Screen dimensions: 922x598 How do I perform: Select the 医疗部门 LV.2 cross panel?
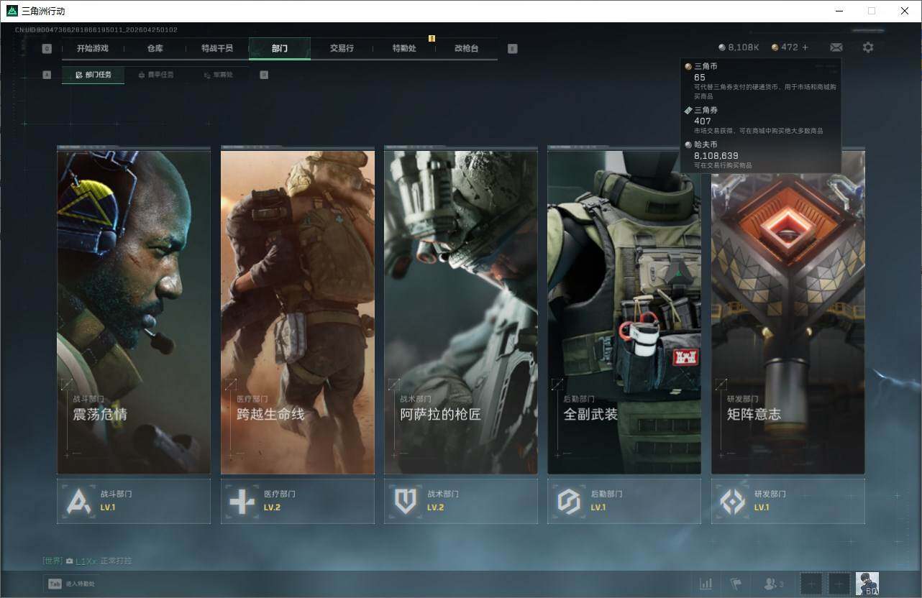point(297,501)
